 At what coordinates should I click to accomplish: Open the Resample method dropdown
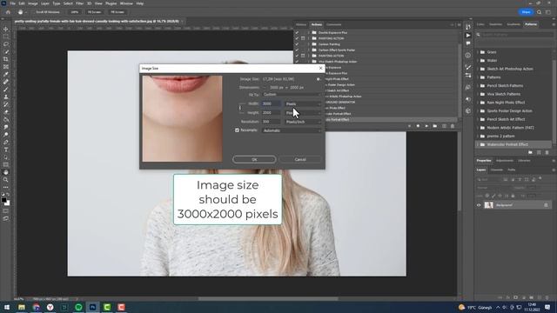(x=292, y=130)
